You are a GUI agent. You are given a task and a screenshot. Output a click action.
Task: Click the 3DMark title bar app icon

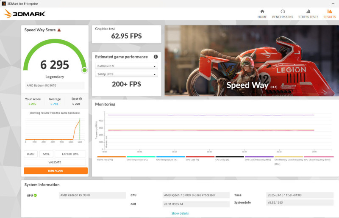(3, 3)
